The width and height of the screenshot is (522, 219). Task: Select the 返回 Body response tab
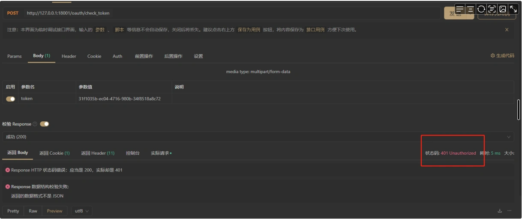click(x=18, y=153)
